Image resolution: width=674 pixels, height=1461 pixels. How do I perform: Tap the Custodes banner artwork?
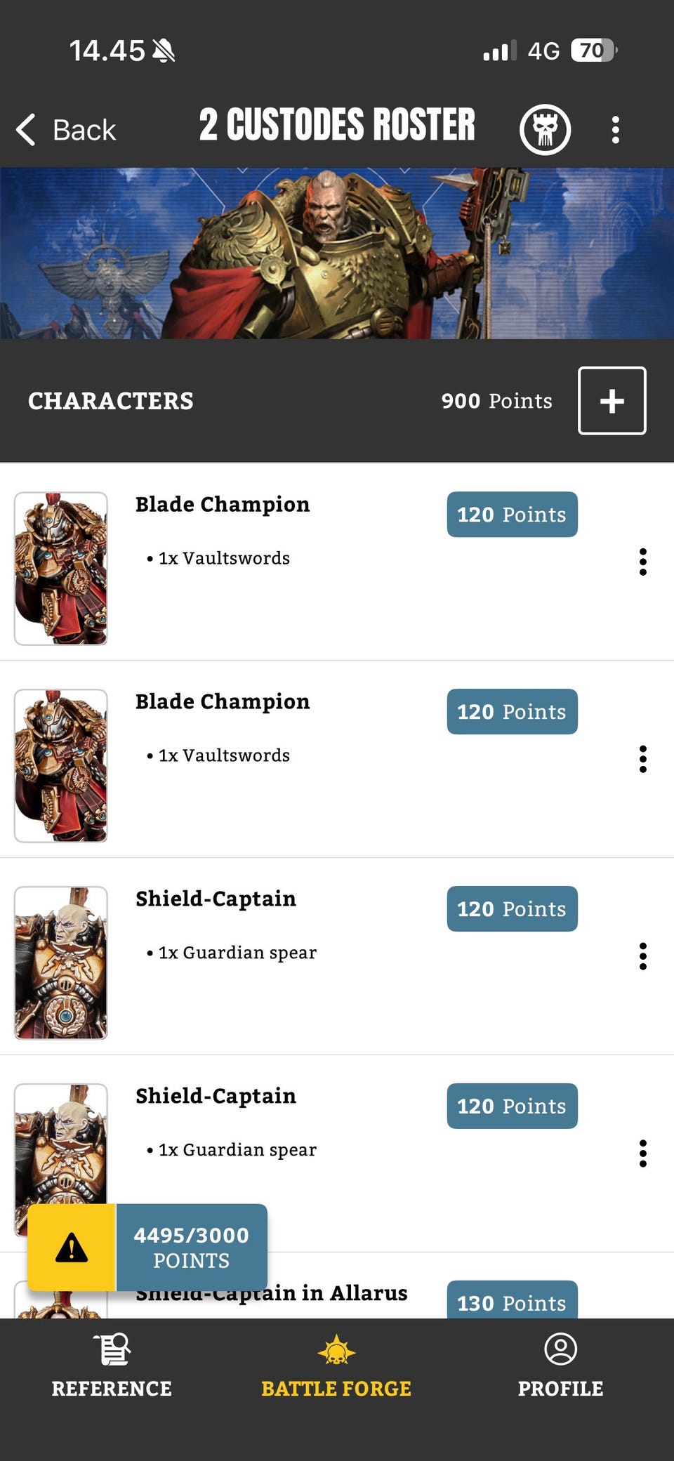pos(337,253)
